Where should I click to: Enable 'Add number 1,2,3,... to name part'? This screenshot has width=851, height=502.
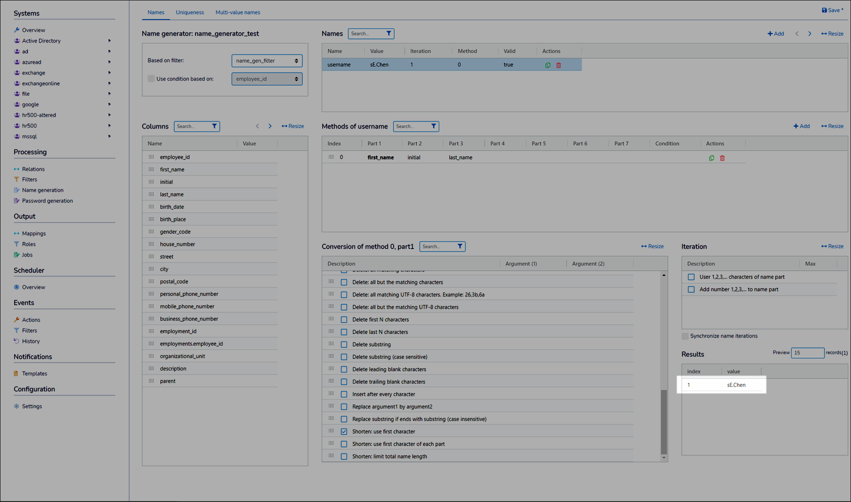[691, 289]
